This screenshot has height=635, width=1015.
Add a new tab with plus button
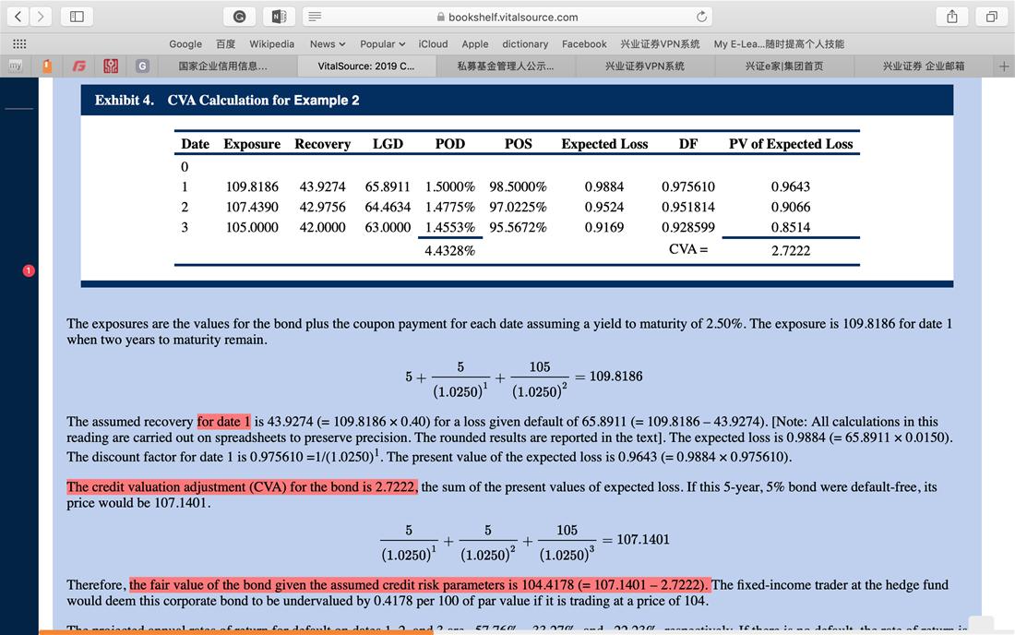click(1004, 66)
